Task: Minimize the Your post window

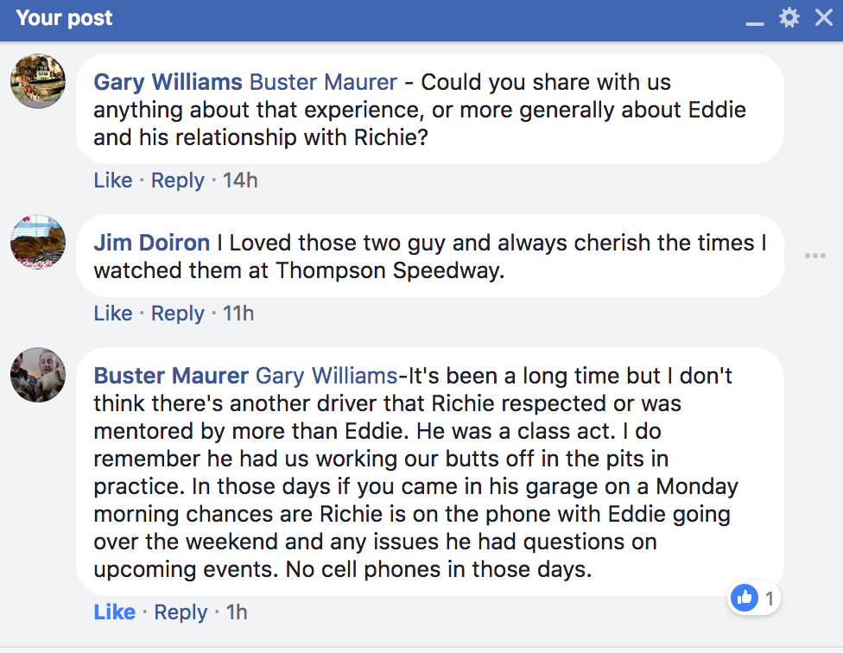Action: 755,23
